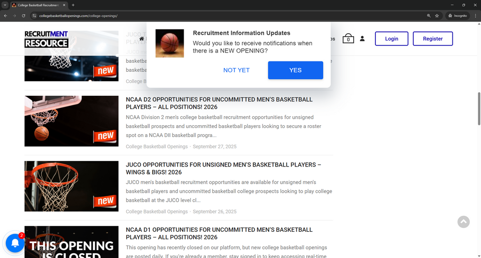Click the home icon in the navigation menu
The image size is (481, 258).
(142, 38)
